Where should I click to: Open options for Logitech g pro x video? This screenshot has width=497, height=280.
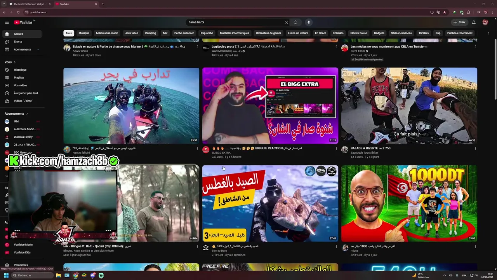pyautogui.click(x=336, y=47)
